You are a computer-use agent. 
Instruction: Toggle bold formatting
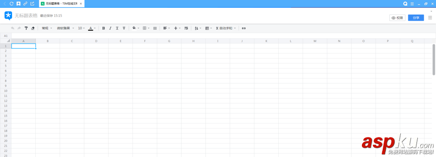point(103,28)
